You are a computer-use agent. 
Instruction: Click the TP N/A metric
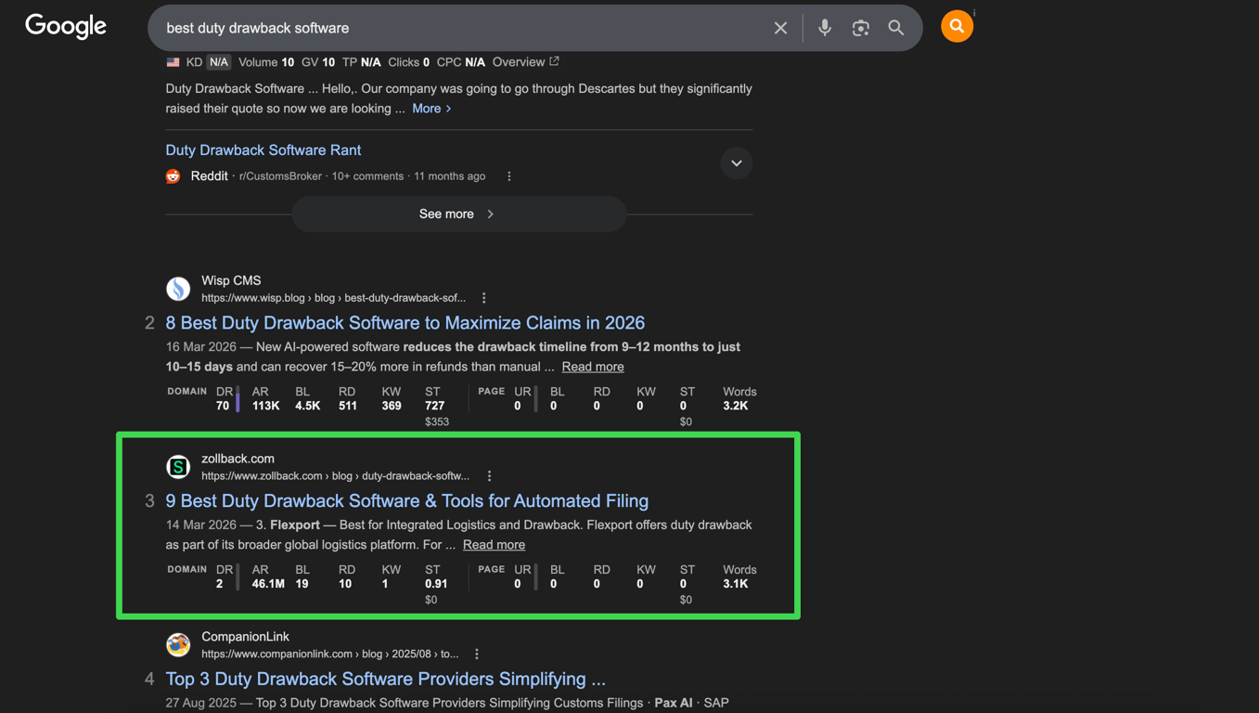coord(362,62)
